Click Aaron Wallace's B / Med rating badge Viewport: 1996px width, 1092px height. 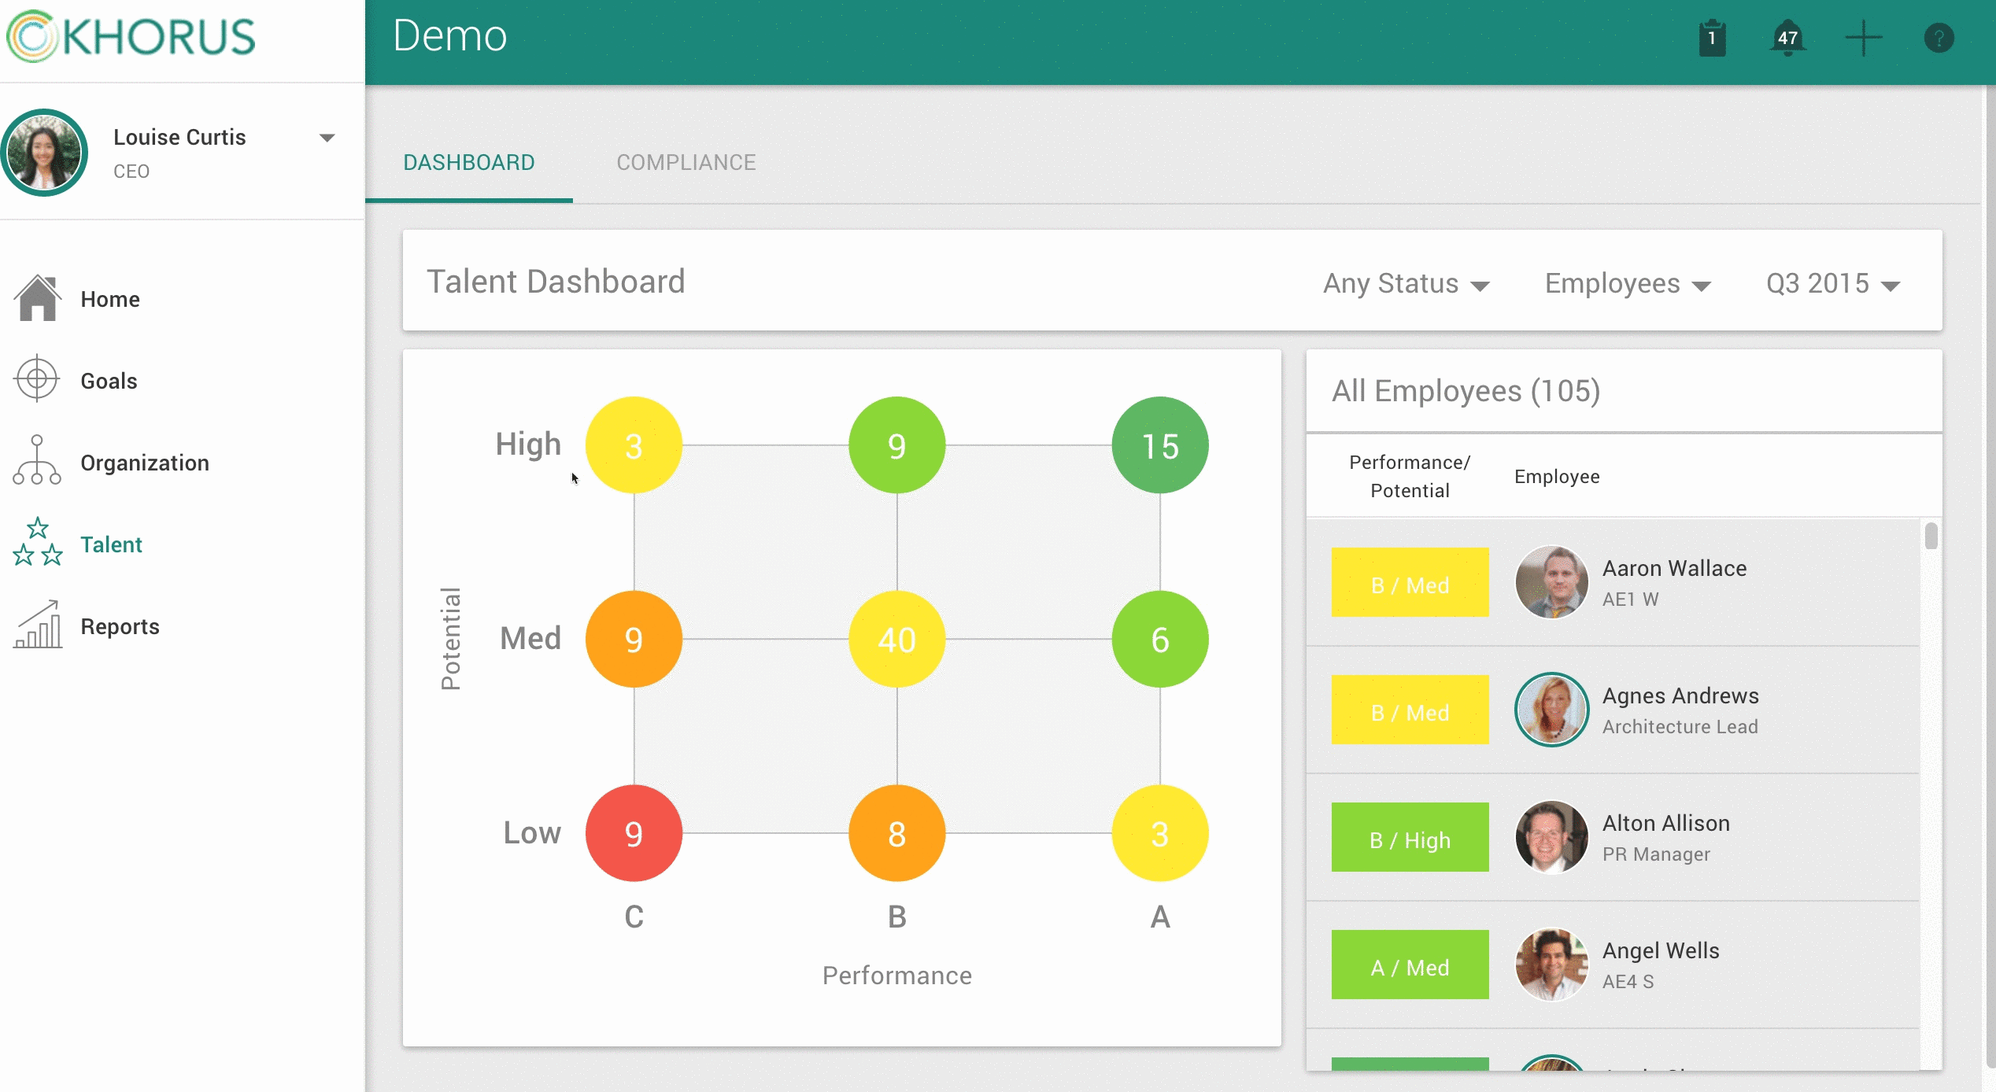(1410, 582)
